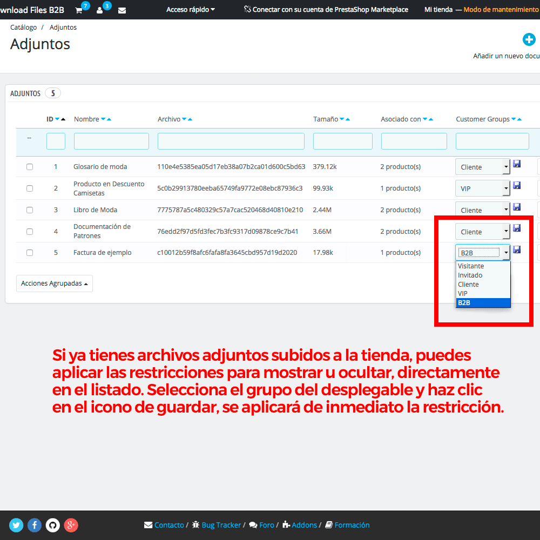Sort Tamaño column descending

tap(342, 119)
